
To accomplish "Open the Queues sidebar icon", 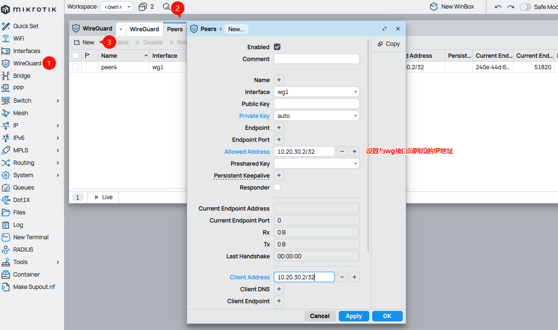I will point(6,188).
